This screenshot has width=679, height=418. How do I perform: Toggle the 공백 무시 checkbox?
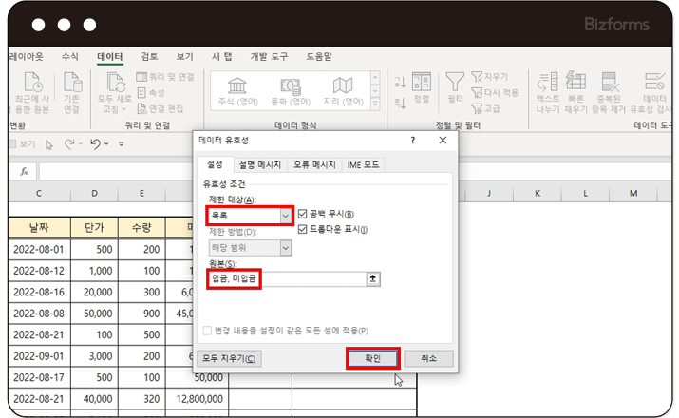point(302,214)
